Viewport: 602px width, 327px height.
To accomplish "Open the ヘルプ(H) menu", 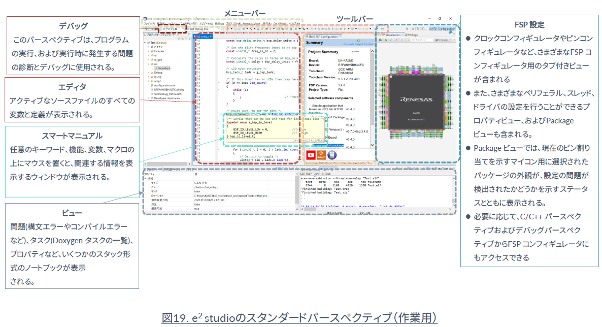I will [x=295, y=24].
